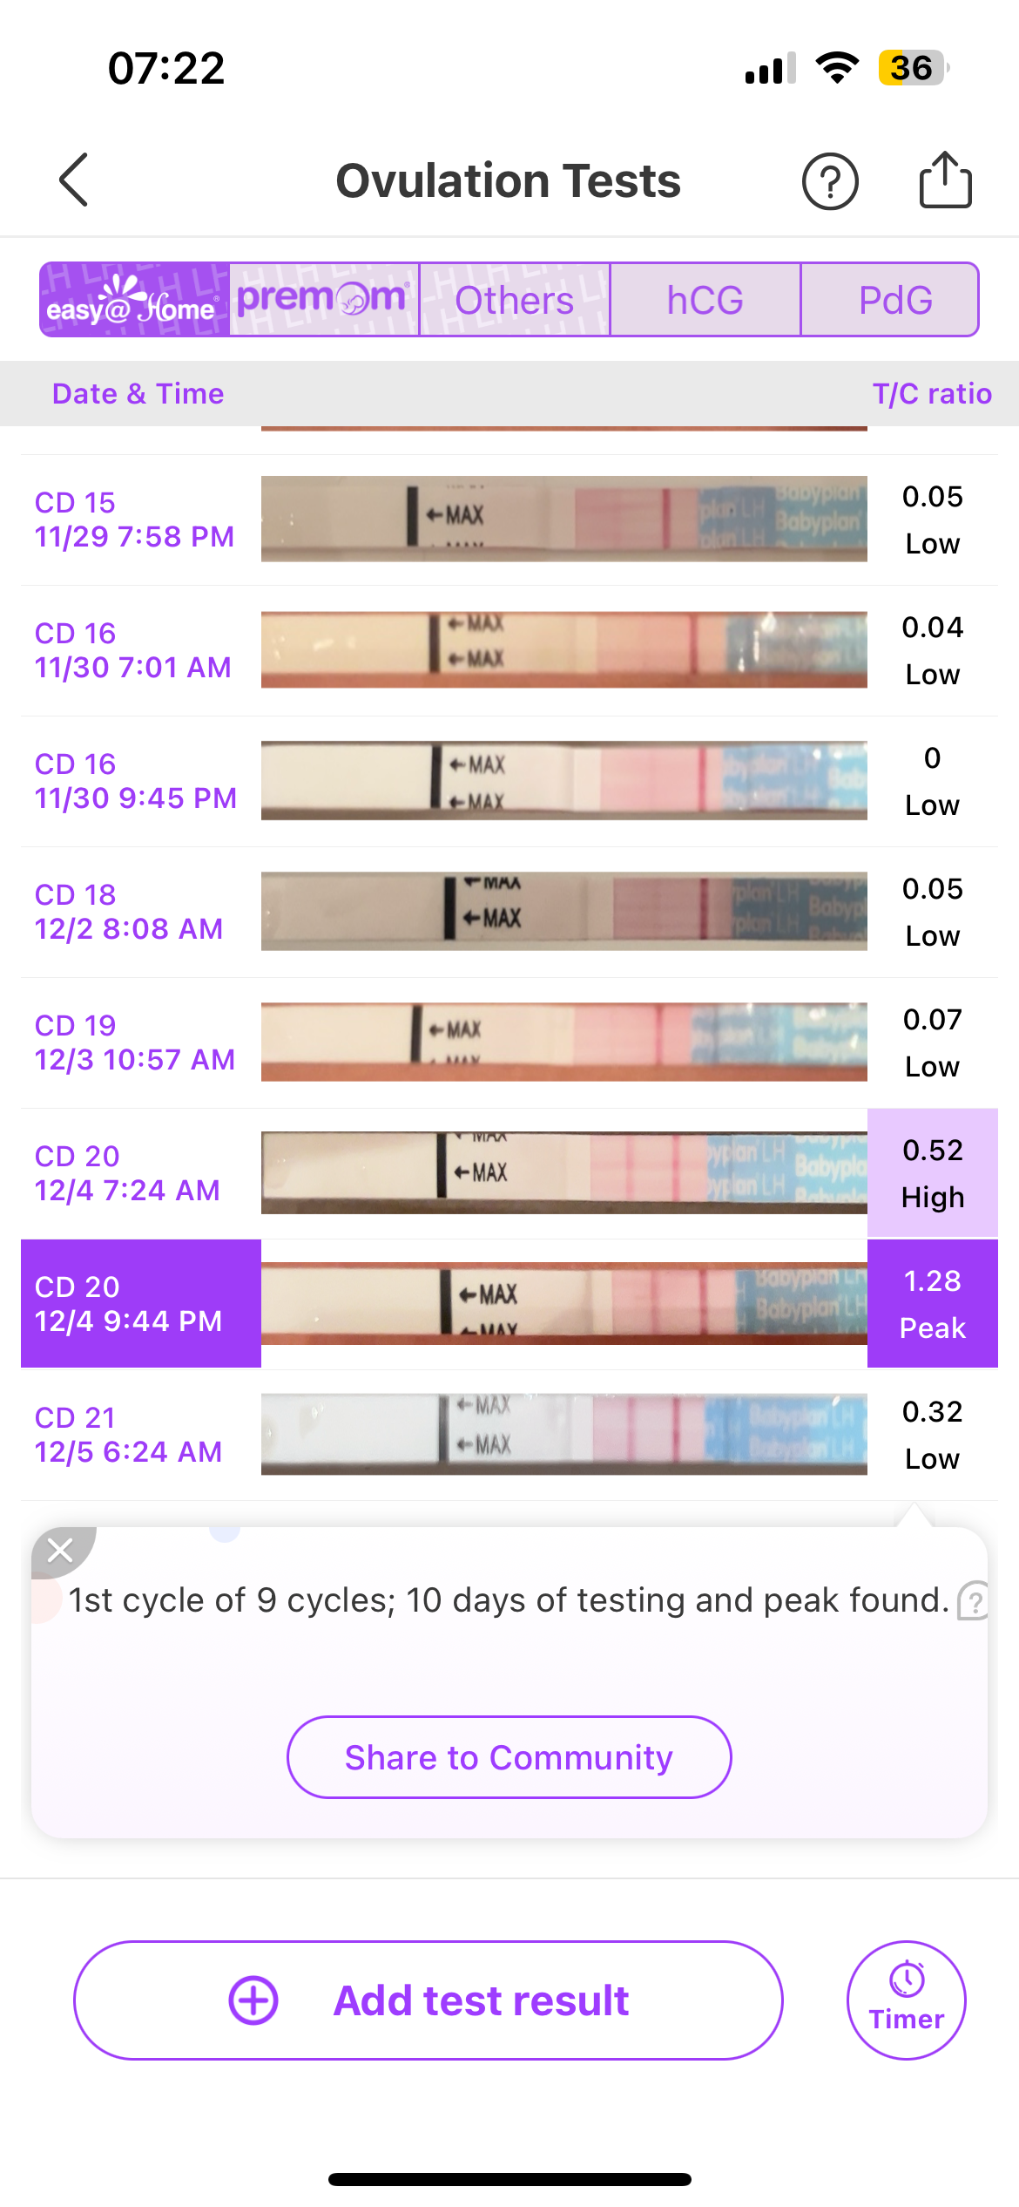Select the easy@Home brand tab
1019x2207 pixels.
pos(135,300)
